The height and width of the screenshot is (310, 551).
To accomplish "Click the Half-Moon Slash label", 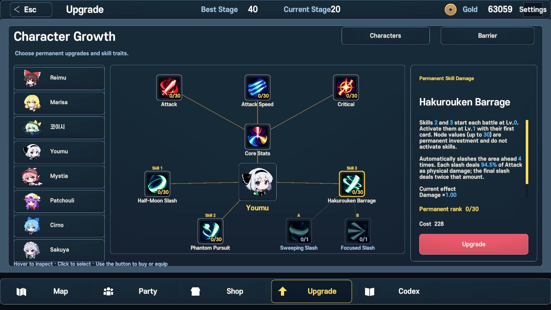I will (x=157, y=201).
